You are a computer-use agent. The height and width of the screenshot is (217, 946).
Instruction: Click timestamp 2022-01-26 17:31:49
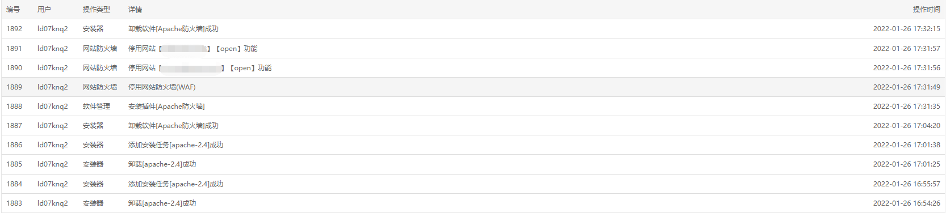tap(906, 87)
